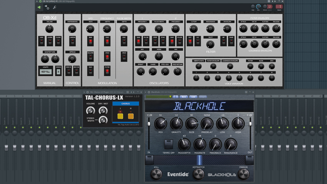Toggle TAL Chorus mode II orange button
The width and height of the screenshot is (327, 184).
coord(131,116)
